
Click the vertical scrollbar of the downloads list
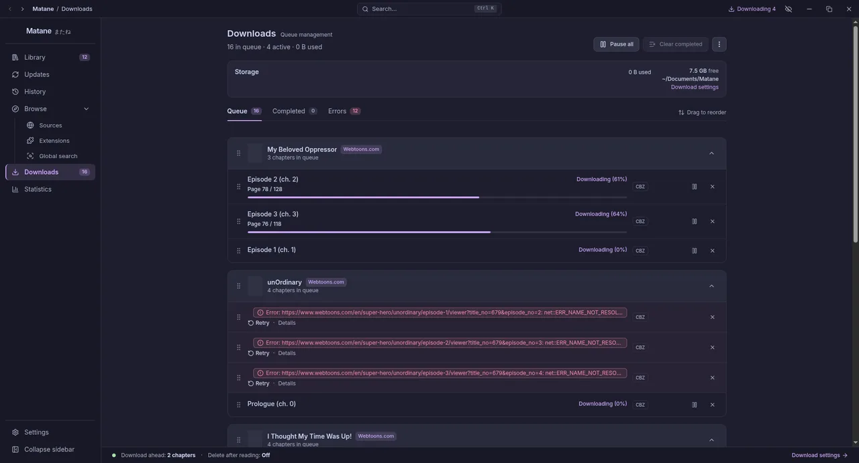click(x=855, y=134)
